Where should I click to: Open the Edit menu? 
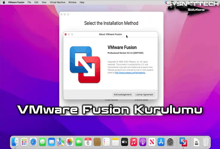coord(36,2)
